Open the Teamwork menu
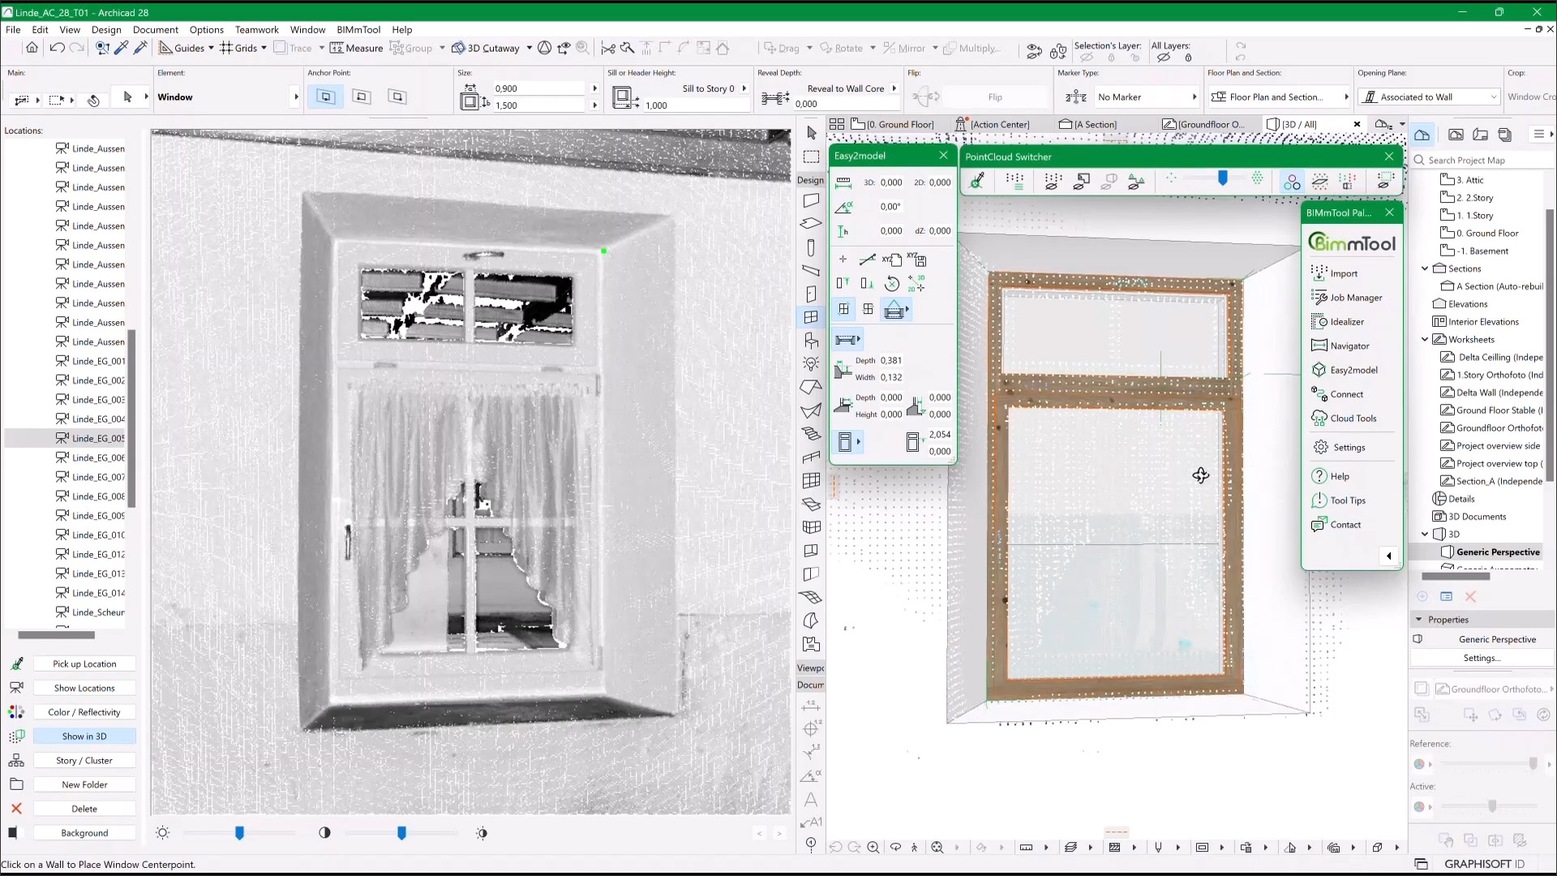 coord(256,29)
